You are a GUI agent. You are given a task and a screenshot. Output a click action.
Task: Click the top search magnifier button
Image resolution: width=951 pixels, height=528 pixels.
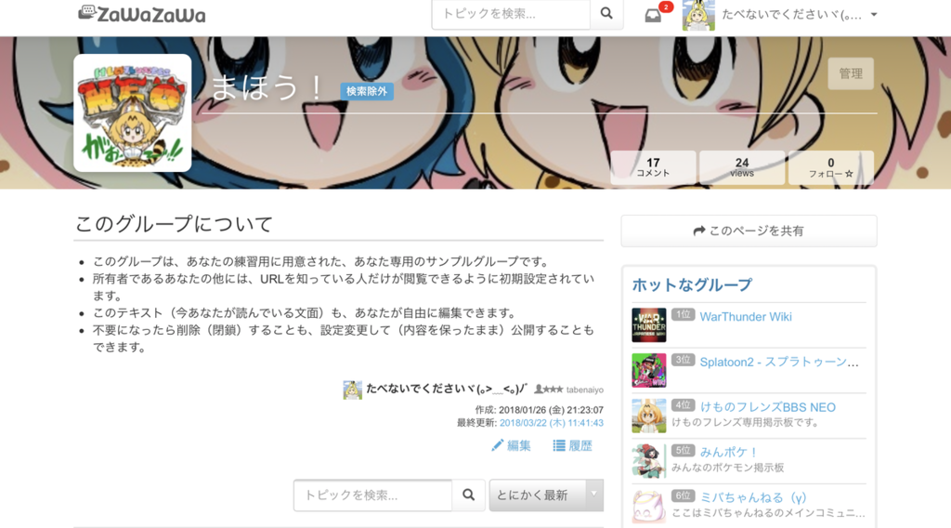pyautogui.click(x=606, y=13)
